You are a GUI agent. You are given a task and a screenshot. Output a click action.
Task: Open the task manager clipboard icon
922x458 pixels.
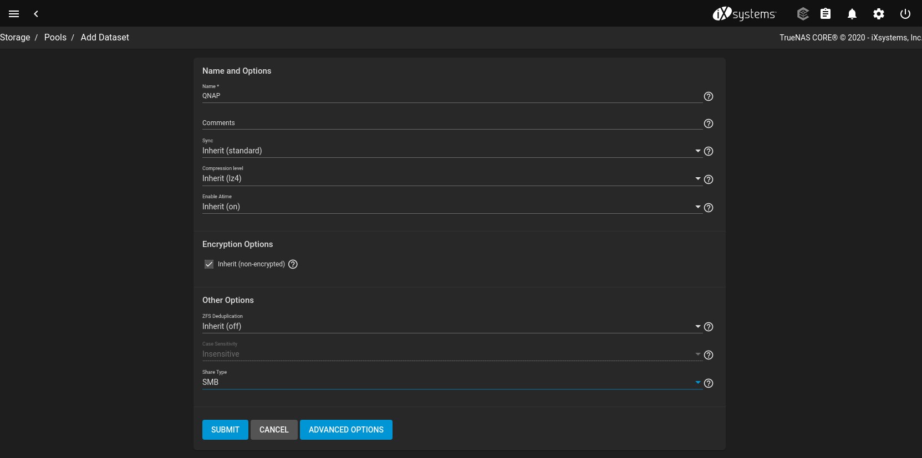click(x=826, y=14)
